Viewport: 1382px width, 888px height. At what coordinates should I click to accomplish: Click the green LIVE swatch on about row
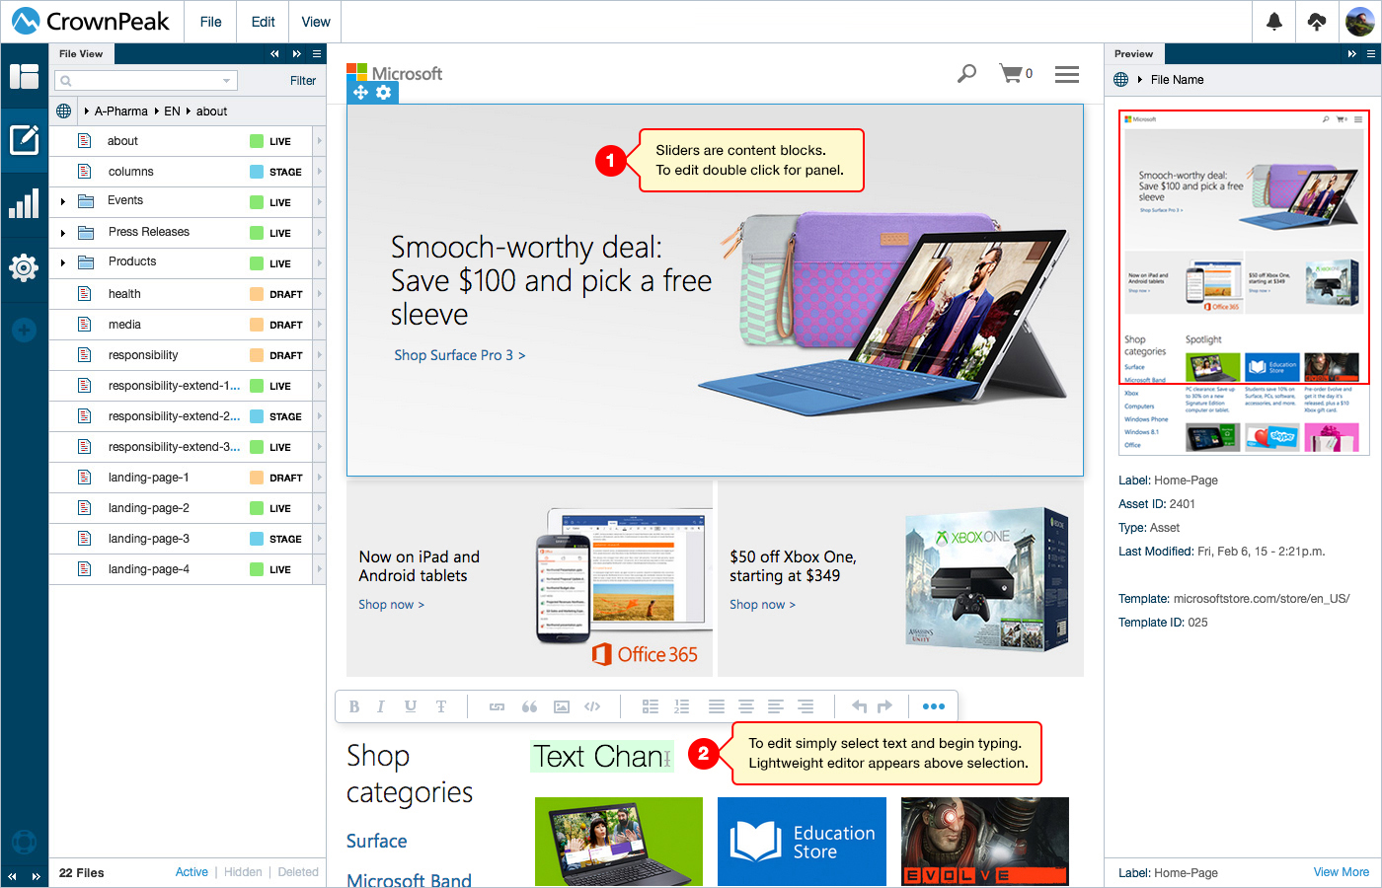click(257, 141)
